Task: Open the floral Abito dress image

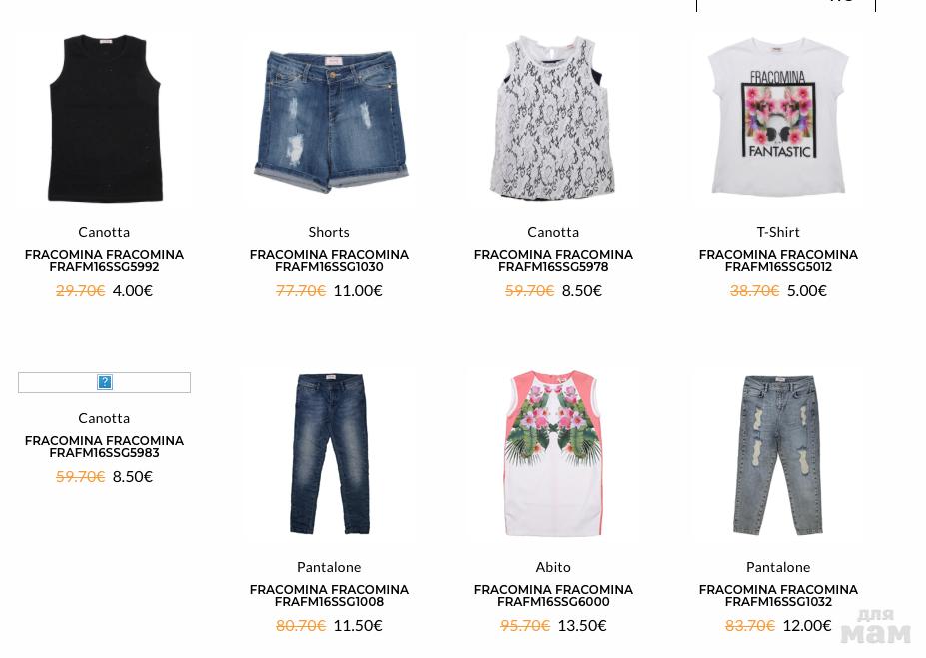Action: click(x=553, y=454)
